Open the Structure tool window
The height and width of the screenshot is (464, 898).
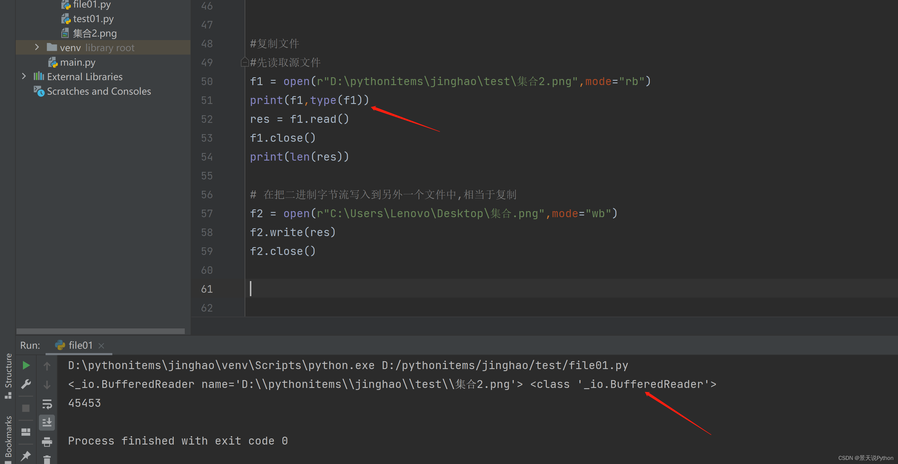[8, 375]
